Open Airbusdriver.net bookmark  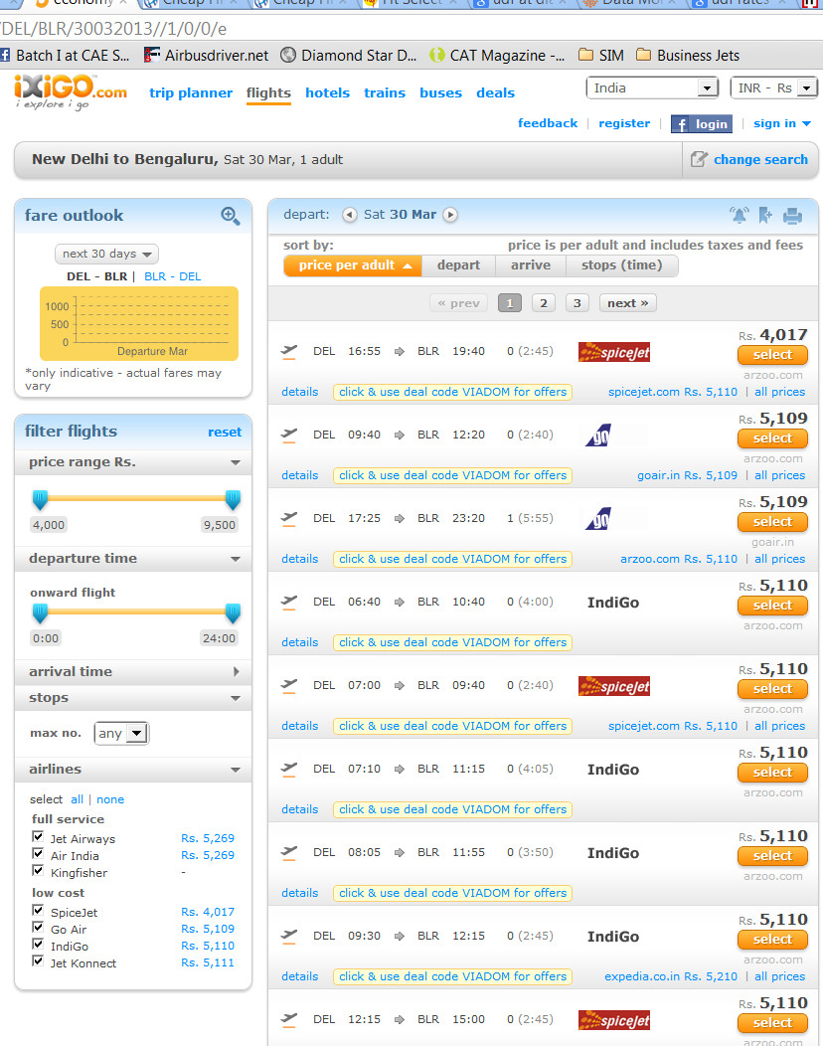click(207, 56)
